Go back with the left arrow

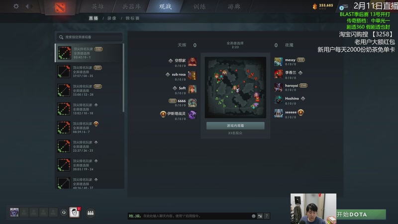click(x=27, y=6)
